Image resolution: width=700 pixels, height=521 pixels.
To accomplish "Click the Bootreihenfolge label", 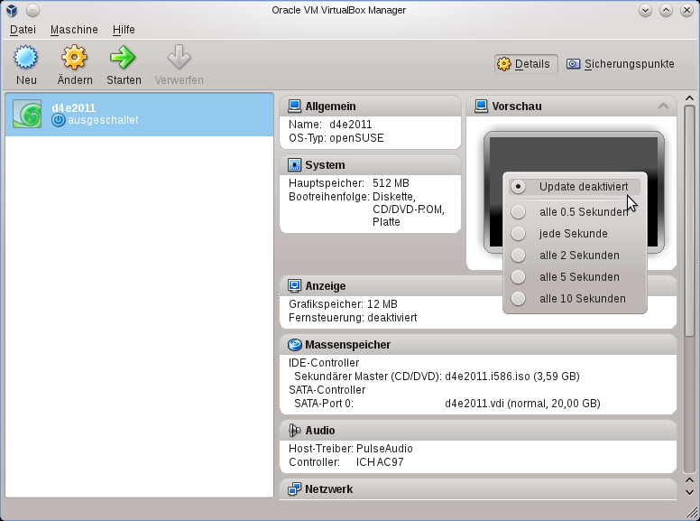I will [x=329, y=197].
